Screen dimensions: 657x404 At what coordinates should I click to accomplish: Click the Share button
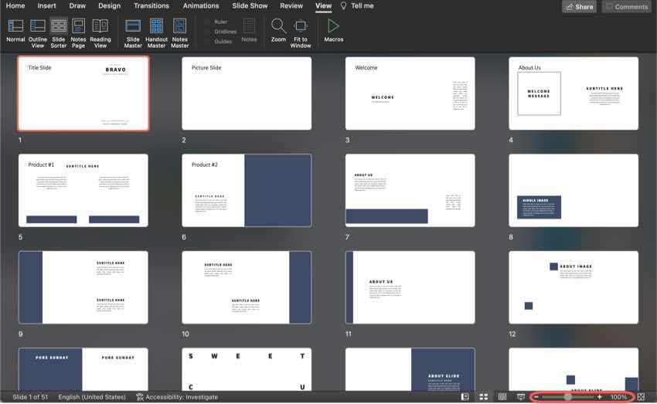tap(579, 6)
